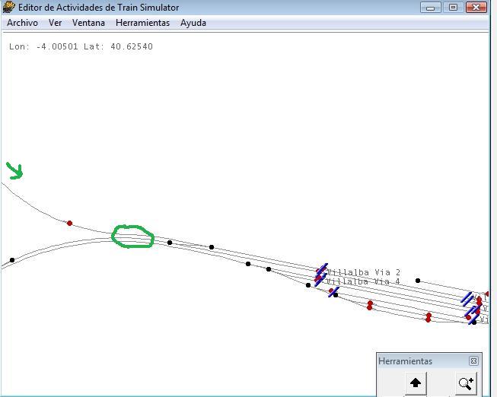Select the up arrow pointer tool
This screenshot has width=497, height=397.
pyautogui.click(x=416, y=383)
